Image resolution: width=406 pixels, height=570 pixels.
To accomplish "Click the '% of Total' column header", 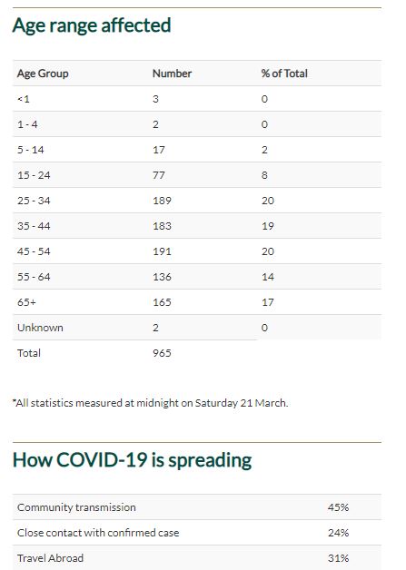I will coord(284,74).
